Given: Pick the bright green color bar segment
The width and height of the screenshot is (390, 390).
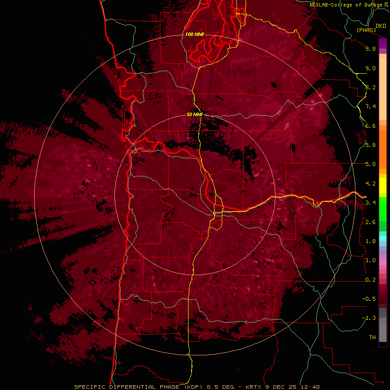Looking at the screenshot, I should pyautogui.click(x=383, y=209).
